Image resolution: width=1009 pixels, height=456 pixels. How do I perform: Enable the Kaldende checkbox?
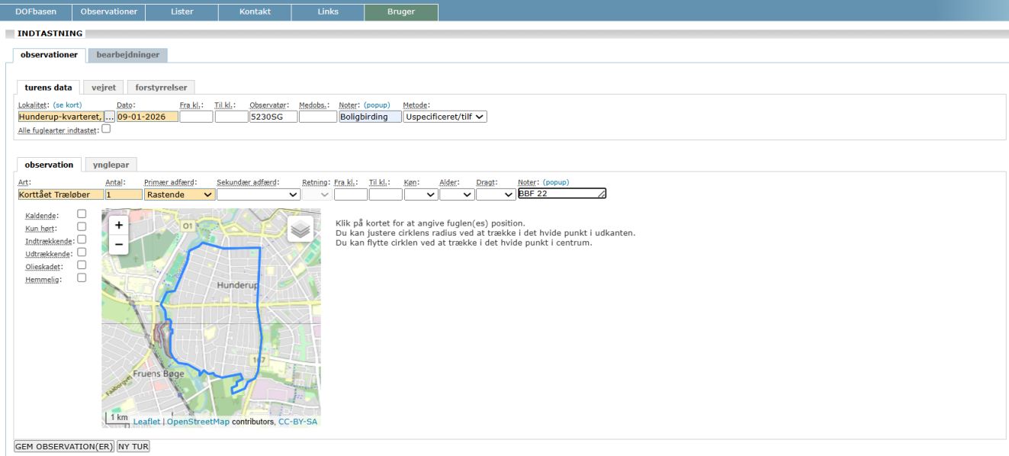click(x=82, y=214)
